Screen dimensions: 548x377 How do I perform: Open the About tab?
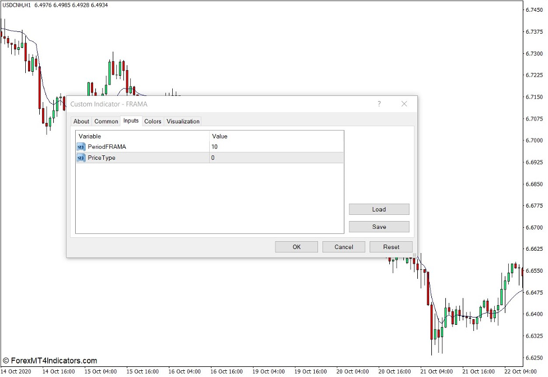point(81,121)
